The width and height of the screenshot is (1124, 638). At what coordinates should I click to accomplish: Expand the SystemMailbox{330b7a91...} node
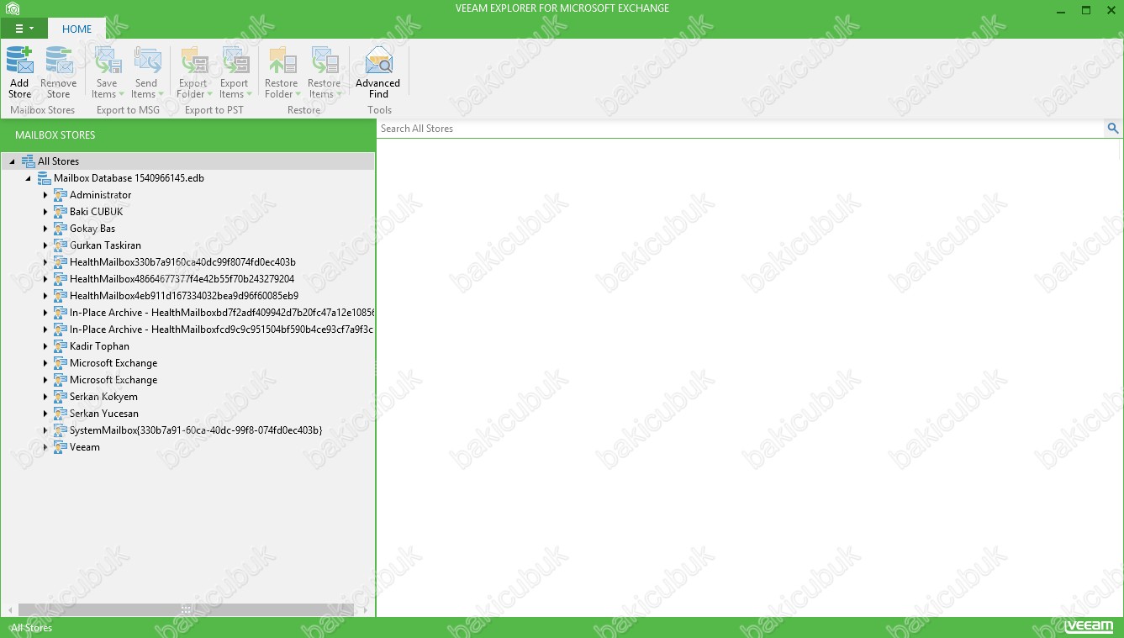tap(45, 430)
